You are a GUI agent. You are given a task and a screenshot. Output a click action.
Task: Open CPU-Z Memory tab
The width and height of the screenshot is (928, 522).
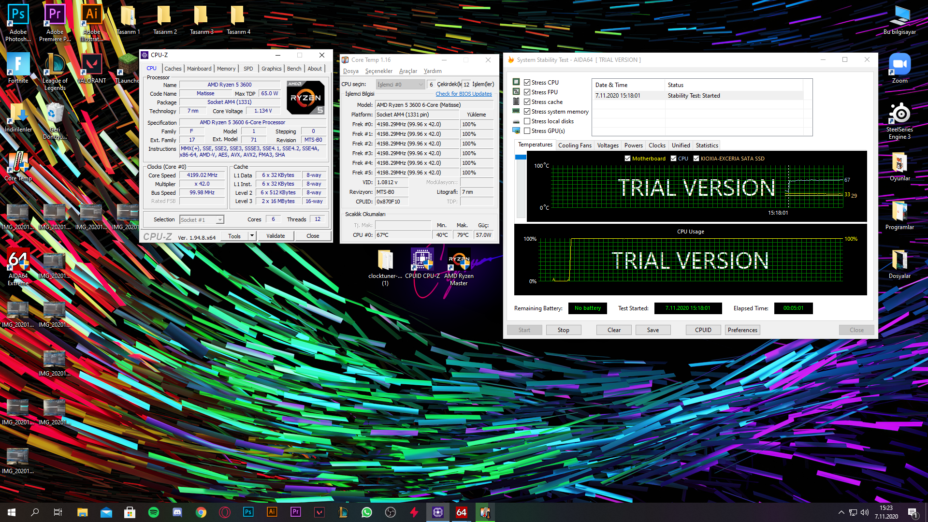tap(226, 69)
